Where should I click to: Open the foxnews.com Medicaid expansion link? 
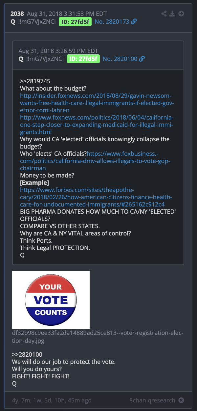pos(97,124)
